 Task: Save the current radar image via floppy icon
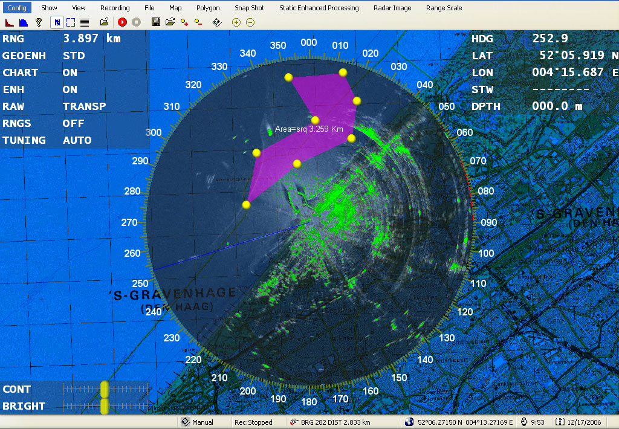[156, 22]
